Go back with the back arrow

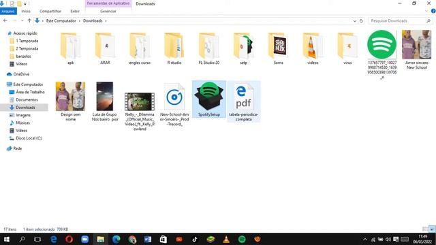click(5, 20)
